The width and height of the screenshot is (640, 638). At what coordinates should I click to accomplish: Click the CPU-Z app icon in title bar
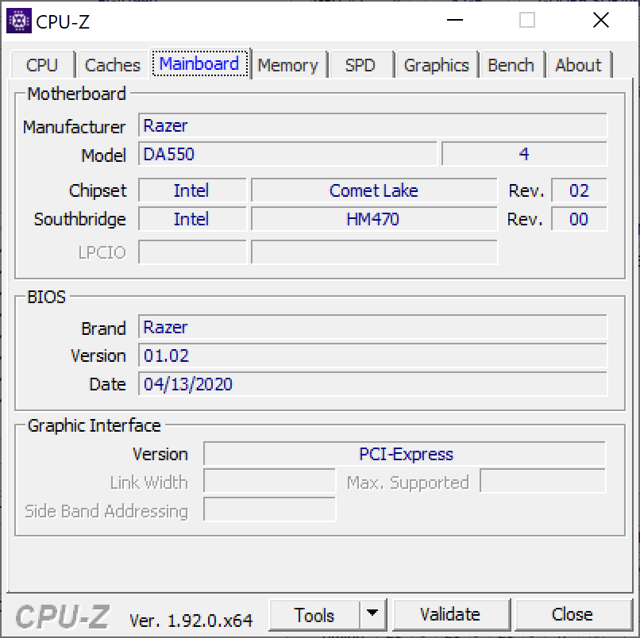tap(19, 21)
